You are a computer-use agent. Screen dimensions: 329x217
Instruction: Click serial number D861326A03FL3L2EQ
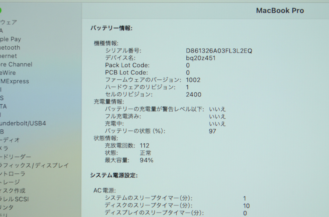tap(219, 51)
